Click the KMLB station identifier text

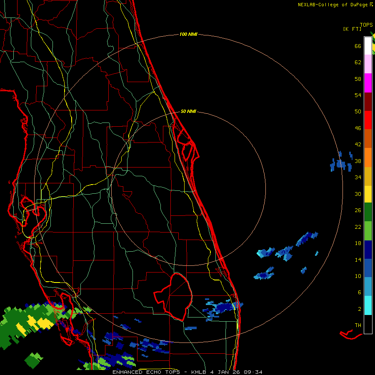tap(199, 372)
